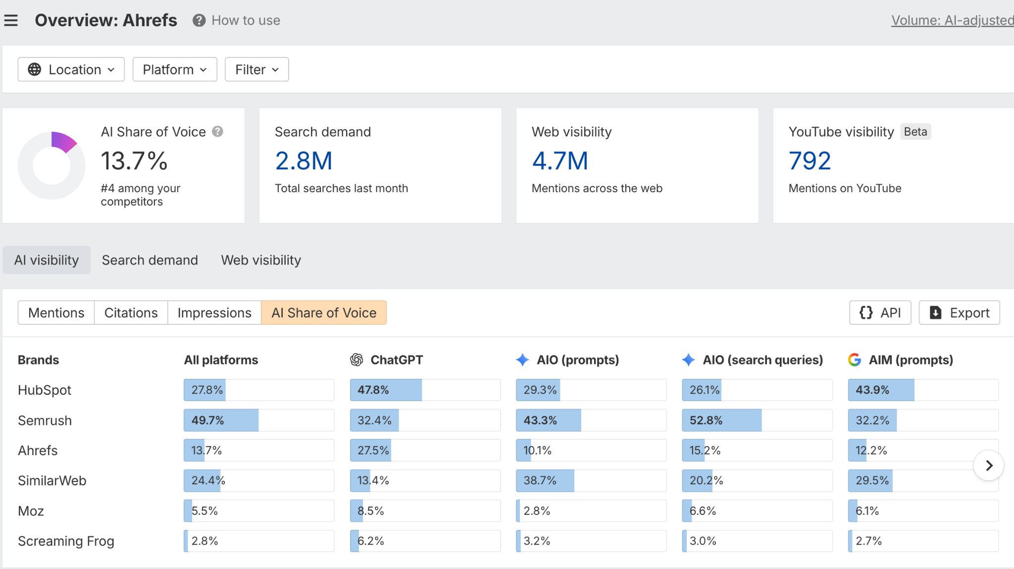Click the right arrow to show more platforms
The width and height of the screenshot is (1014, 569).
989,466
